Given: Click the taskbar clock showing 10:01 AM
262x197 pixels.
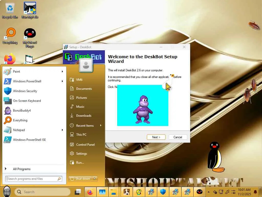Looking at the screenshot, I should click(x=244, y=192).
